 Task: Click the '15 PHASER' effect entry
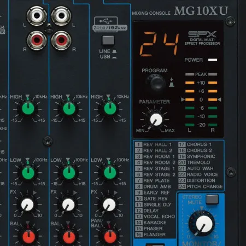[149, 229]
